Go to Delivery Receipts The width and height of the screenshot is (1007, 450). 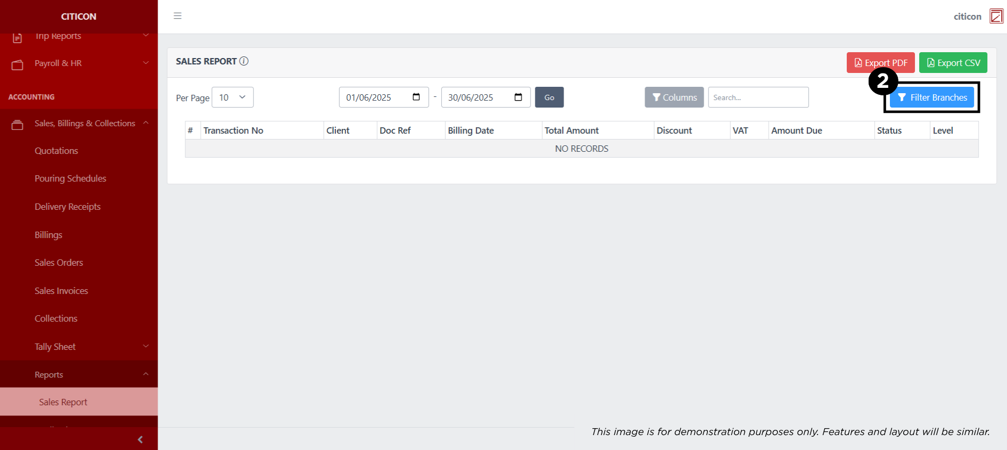68,207
